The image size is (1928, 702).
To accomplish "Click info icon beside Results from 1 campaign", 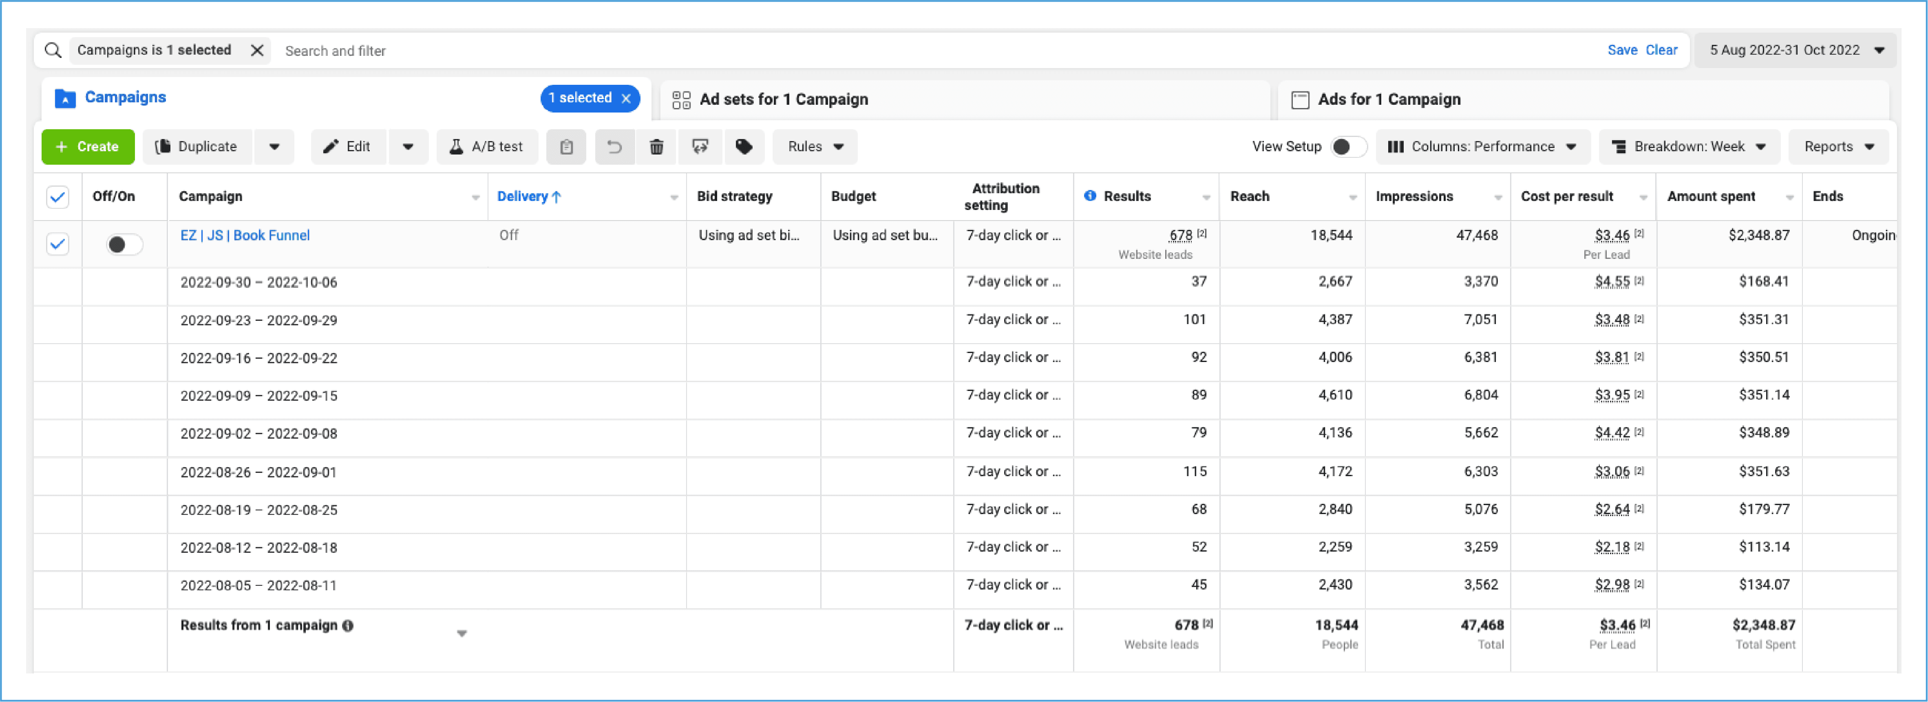I will point(348,626).
